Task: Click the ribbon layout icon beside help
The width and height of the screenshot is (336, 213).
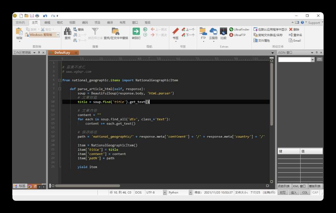Action: point(297,22)
